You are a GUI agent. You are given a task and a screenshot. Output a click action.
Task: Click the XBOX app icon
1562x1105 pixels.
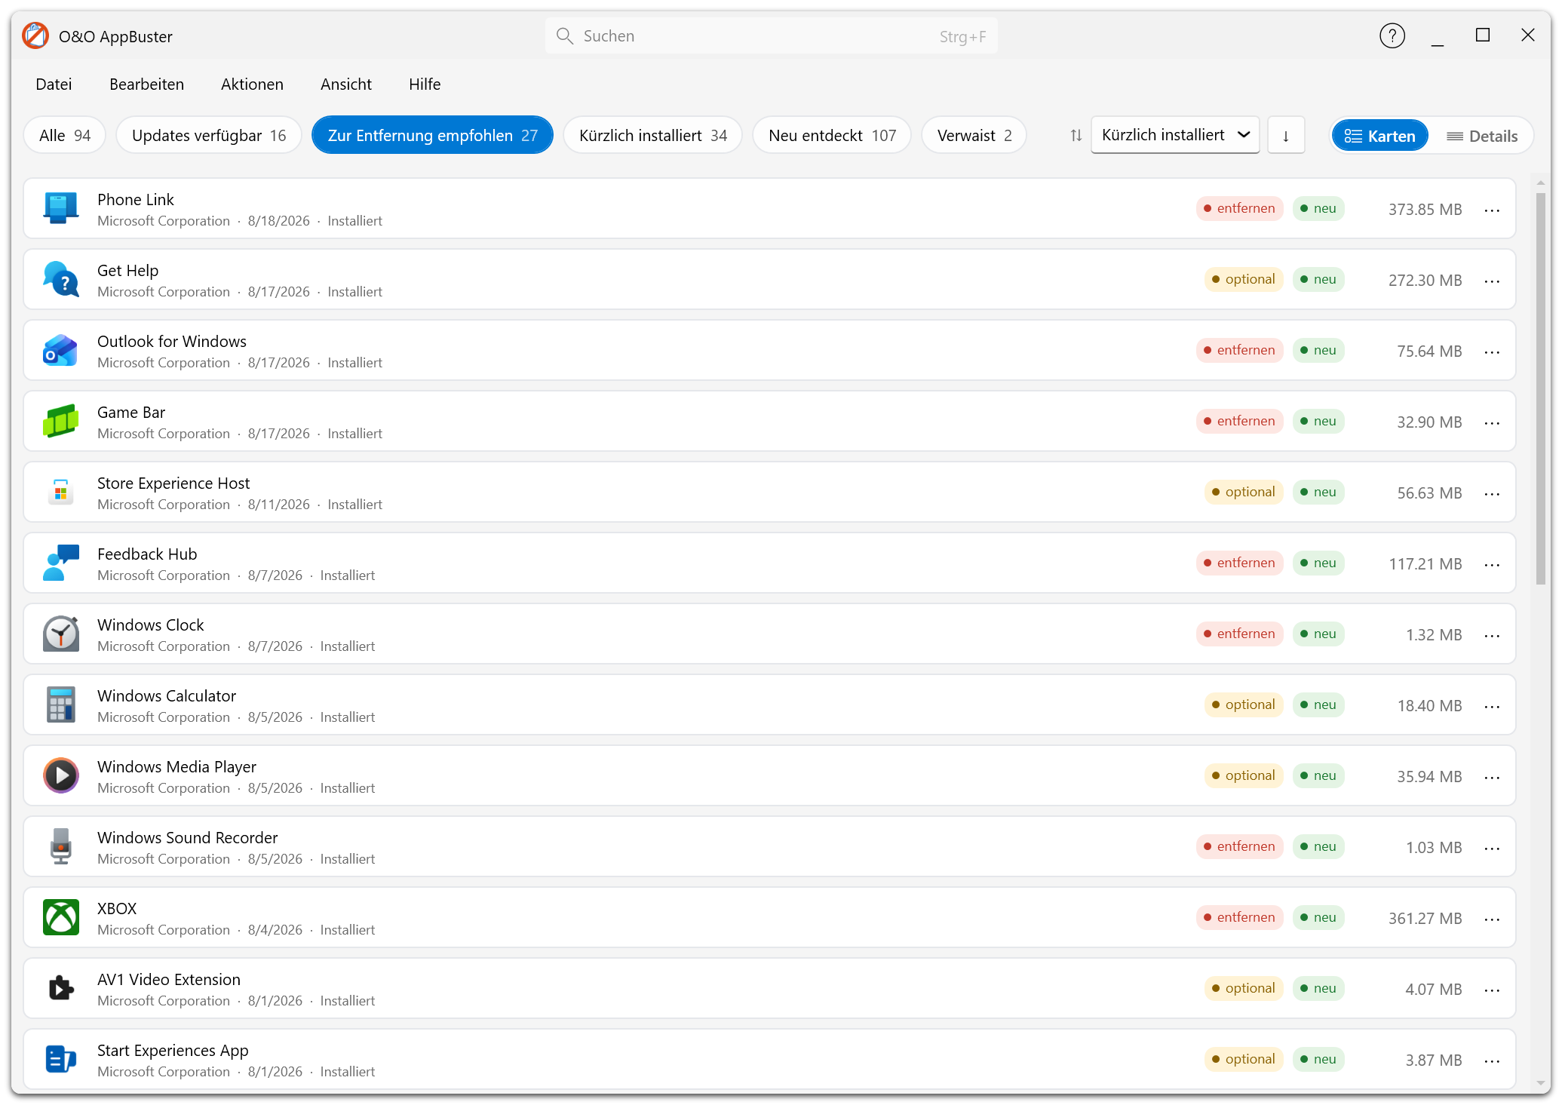click(61, 917)
